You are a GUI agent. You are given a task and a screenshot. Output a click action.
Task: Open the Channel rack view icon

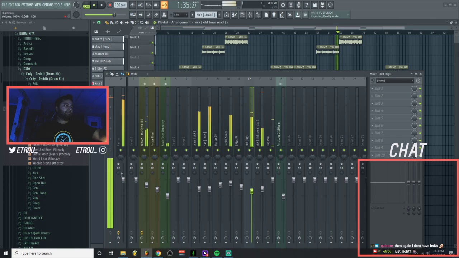tap(242, 15)
